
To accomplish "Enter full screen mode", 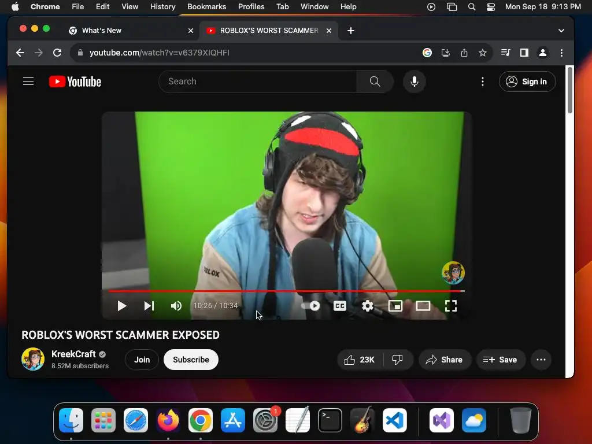I will point(451,306).
